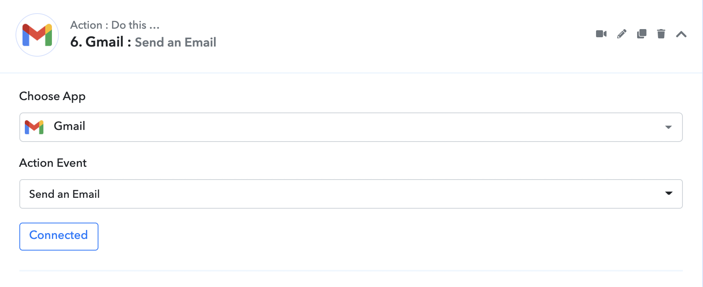Click "Send an Email" text in event field
The width and height of the screenshot is (703, 287).
click(64, 194)
